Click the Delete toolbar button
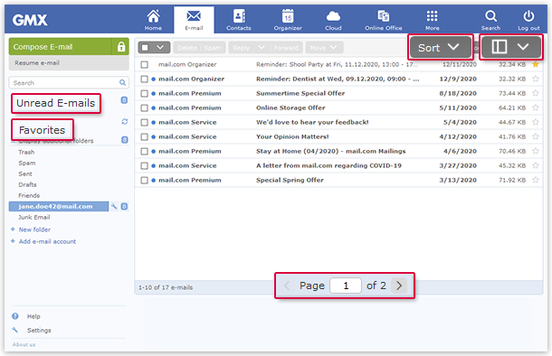This screenshot has height=356, width=552. (x=187, y=48)
